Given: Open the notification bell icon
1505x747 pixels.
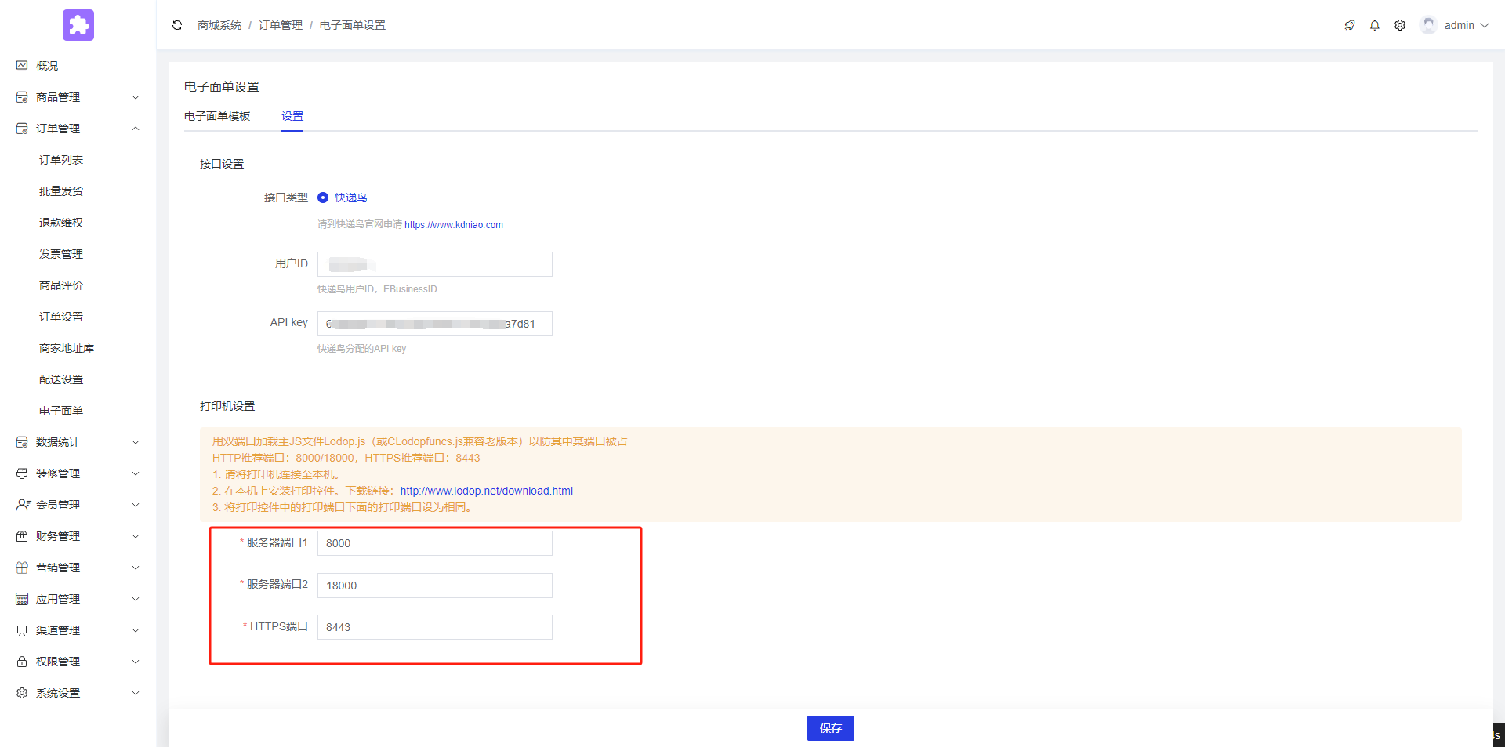Looking at the screenshot, I should [x=1374, y=25].
